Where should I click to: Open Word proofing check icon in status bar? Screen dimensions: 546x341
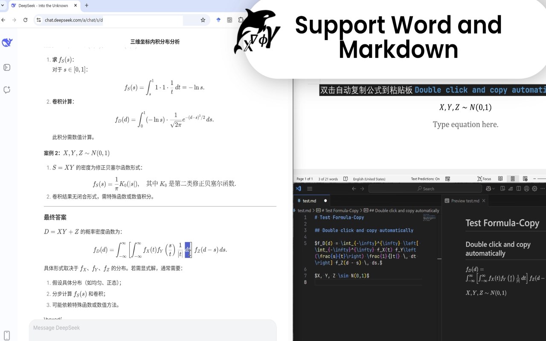point(346,179)
